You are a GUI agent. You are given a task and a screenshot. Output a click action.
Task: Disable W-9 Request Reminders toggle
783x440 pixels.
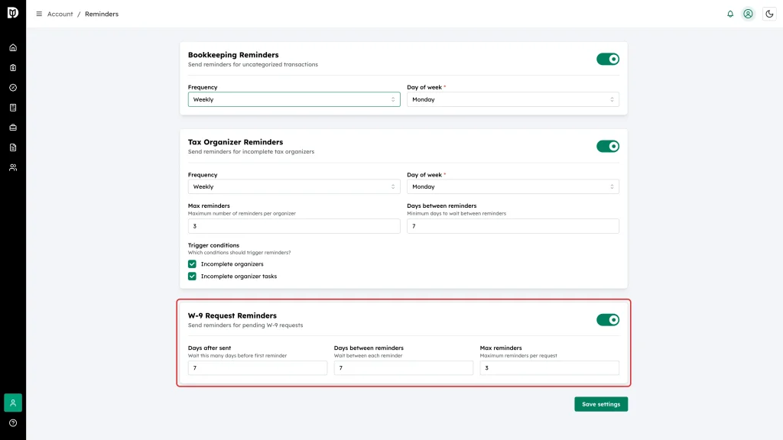(x=608, y=320)
